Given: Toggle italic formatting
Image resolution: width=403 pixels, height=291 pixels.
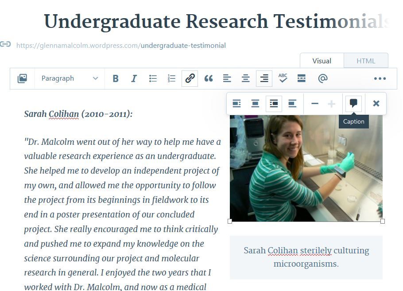Looking at the screenshot, I should (x=134, y=78).
